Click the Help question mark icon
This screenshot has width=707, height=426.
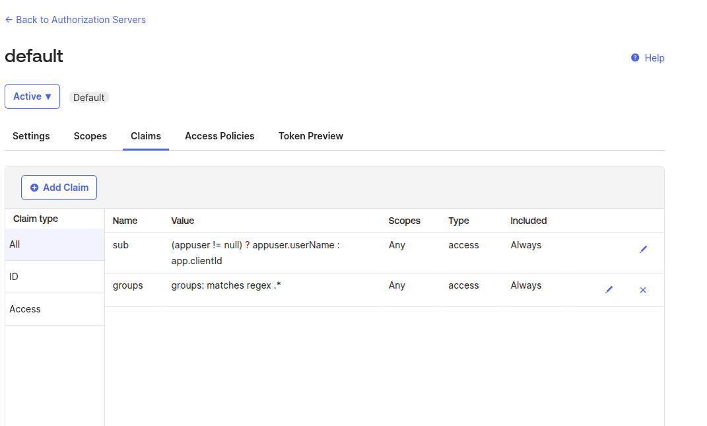(635, 58)
